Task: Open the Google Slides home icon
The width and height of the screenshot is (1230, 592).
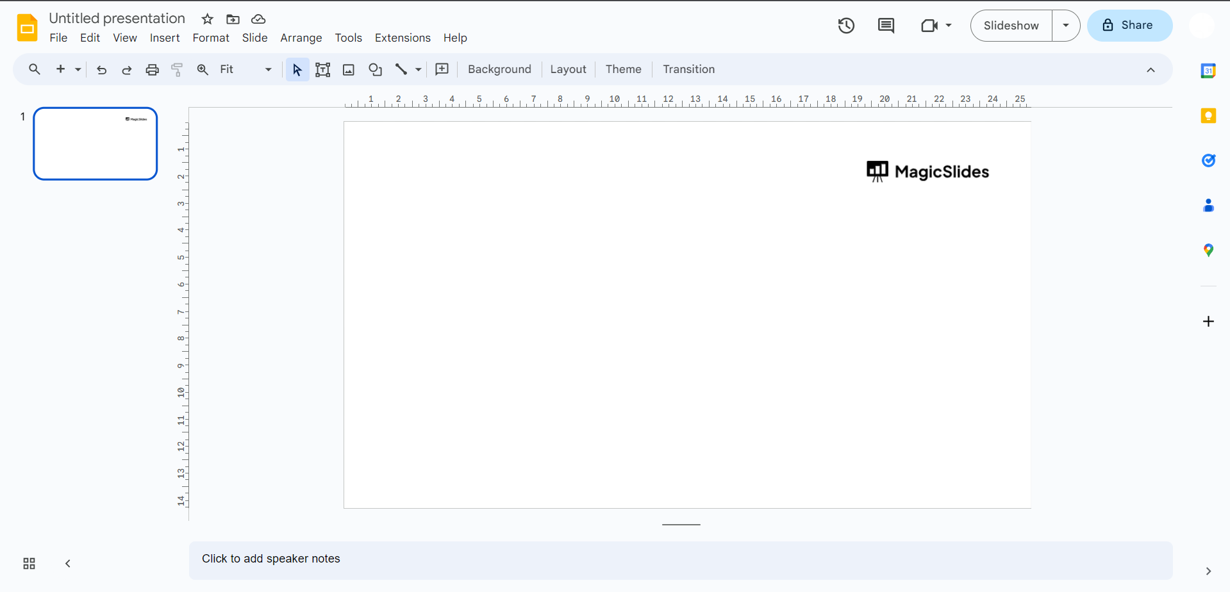Action: [x=28, y=28]
